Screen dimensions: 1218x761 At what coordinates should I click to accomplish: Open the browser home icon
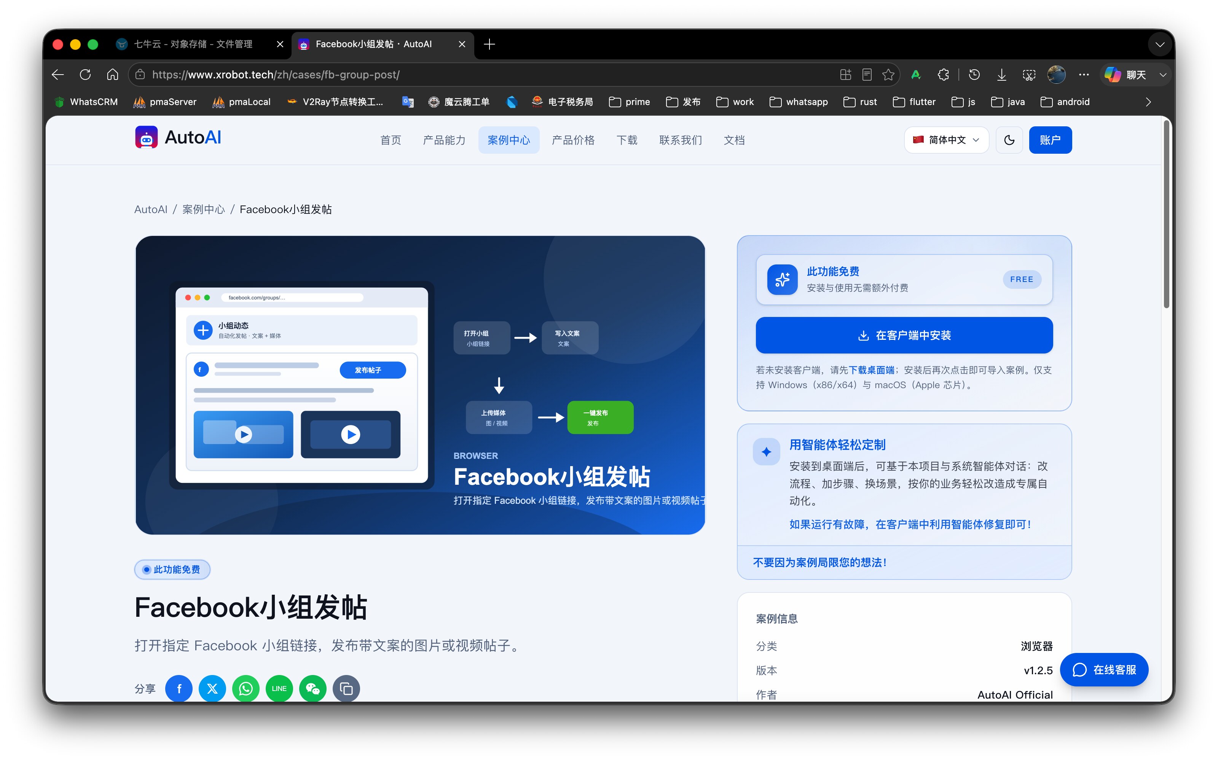coord(112,75)
